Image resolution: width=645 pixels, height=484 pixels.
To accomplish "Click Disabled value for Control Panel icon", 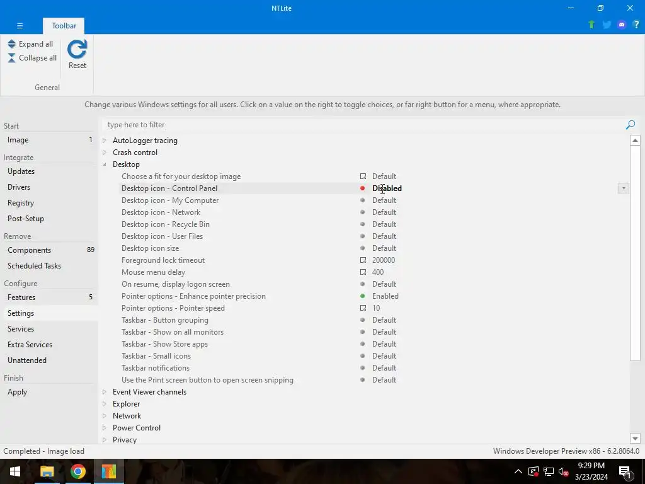I will coord(387,188).
